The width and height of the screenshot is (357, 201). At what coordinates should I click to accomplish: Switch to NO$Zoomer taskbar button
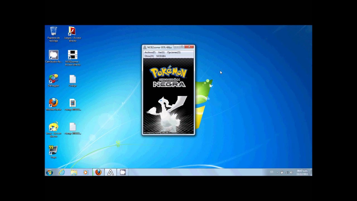(111, 172)
